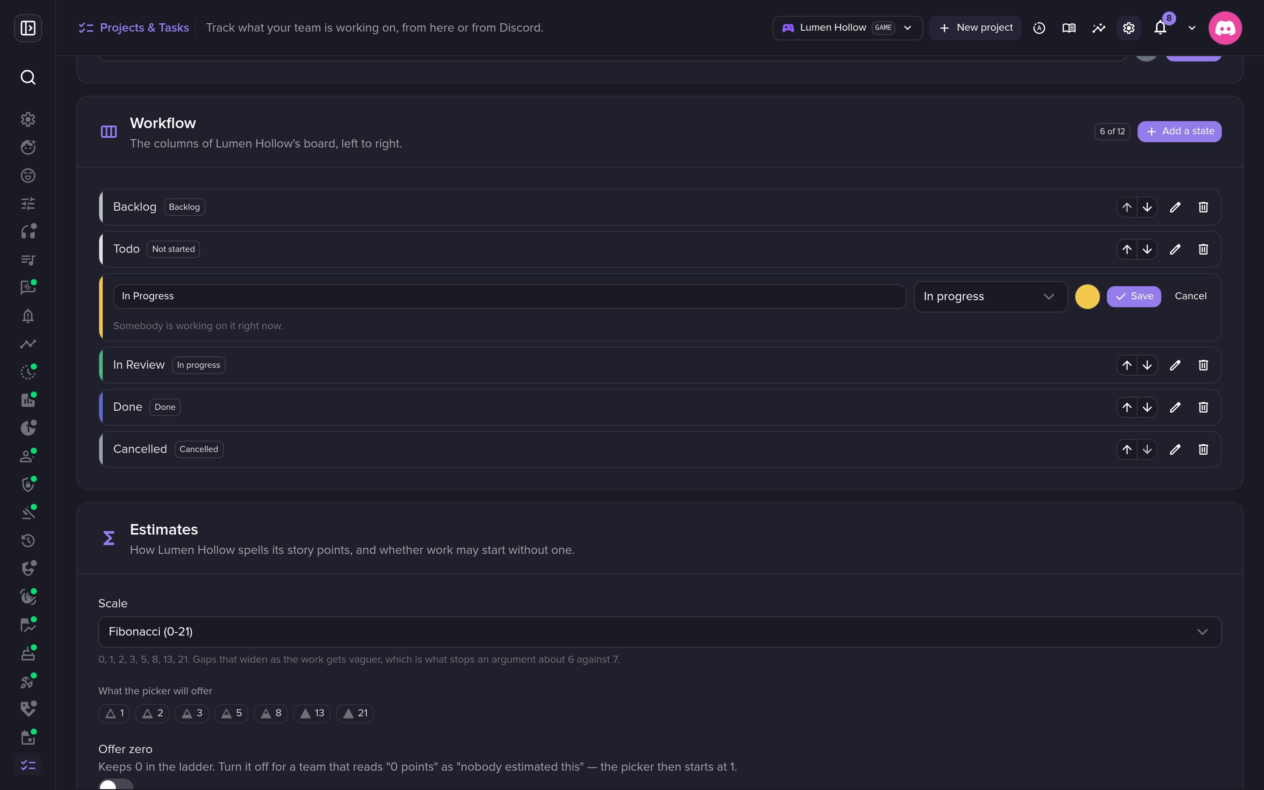Open the sliders sidebar icon
The width and height of the screenshot is (1264, 790).
click(x=28, y=203)
